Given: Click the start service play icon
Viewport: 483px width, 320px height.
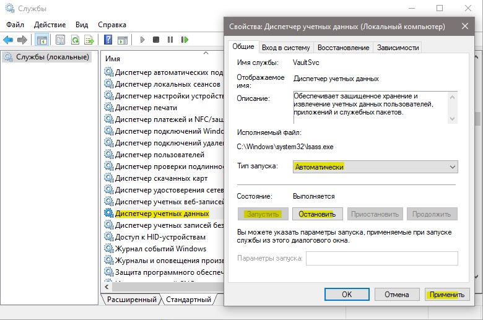Looking at the screenshot, I should click(x=142, y=40).
